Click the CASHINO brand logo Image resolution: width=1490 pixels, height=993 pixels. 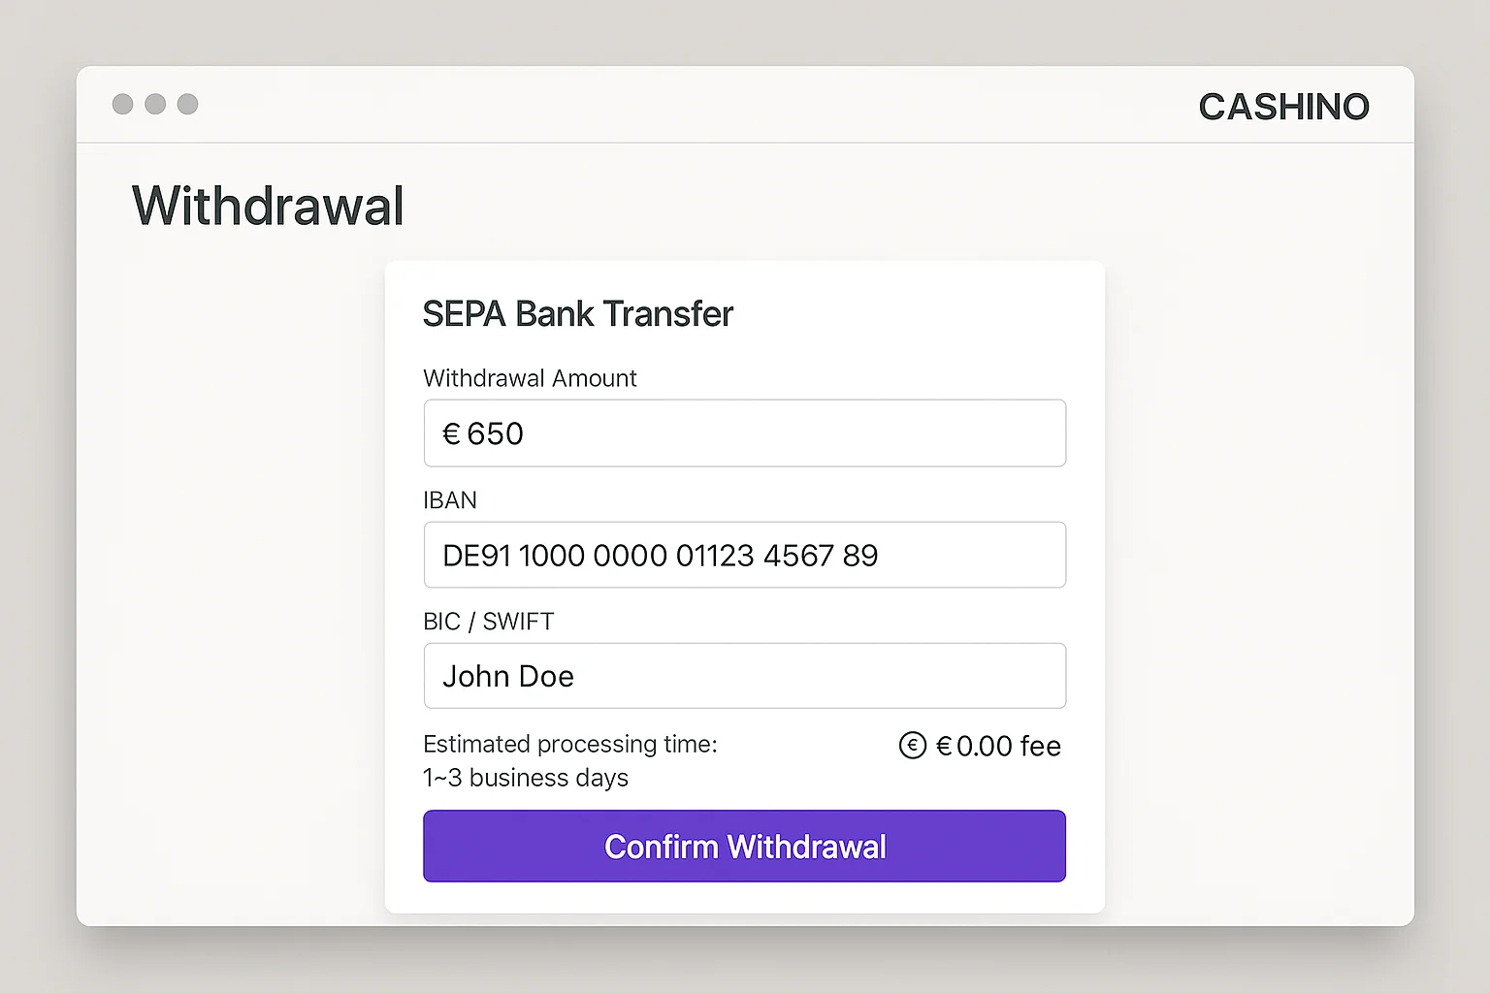pyautogui.click(x=1283, y=107)
